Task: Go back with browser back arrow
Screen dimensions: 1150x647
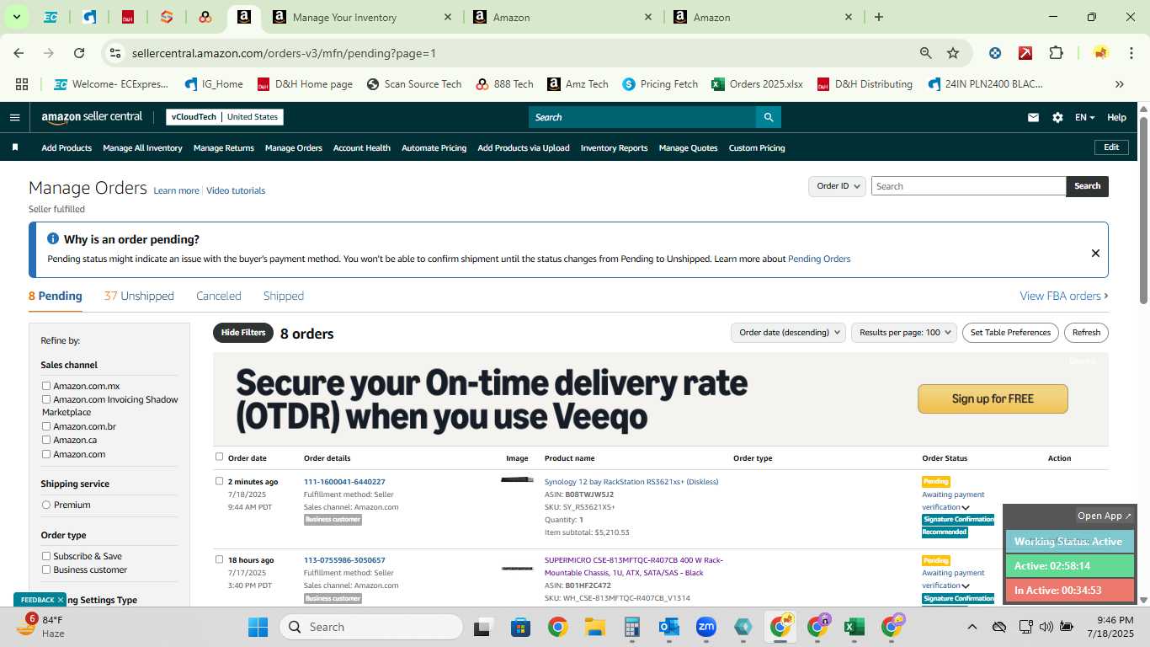Action: (19, 53)
